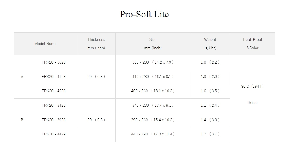The image size is (294, 150).
Task: Click the Size mm (inch) header
Action: pos(153,44)
